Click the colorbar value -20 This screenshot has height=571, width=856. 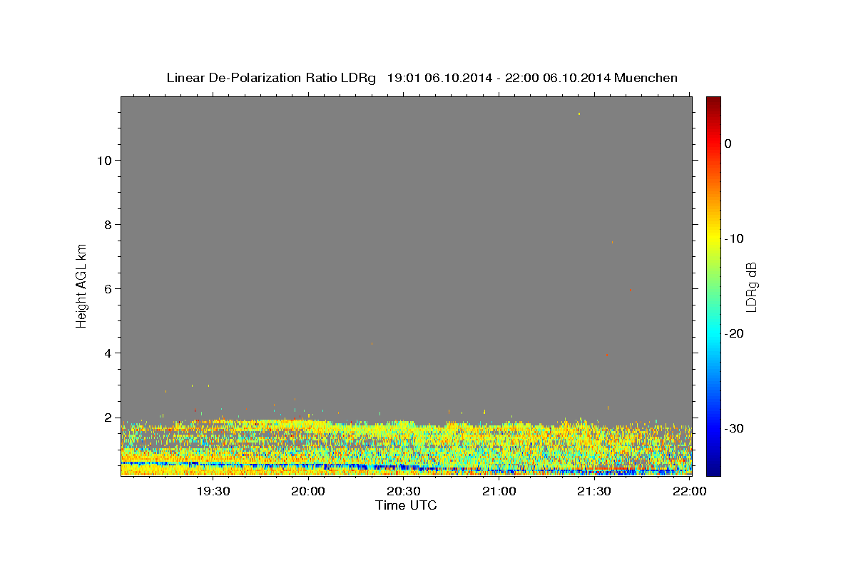[x=734, y=333]
